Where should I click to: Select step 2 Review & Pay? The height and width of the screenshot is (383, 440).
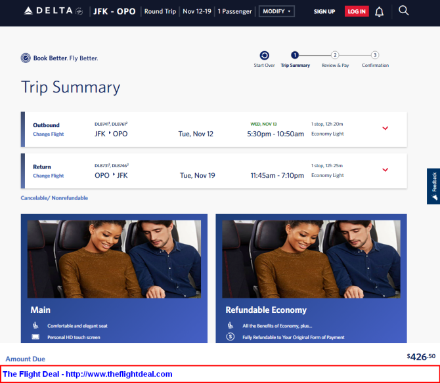335,55
